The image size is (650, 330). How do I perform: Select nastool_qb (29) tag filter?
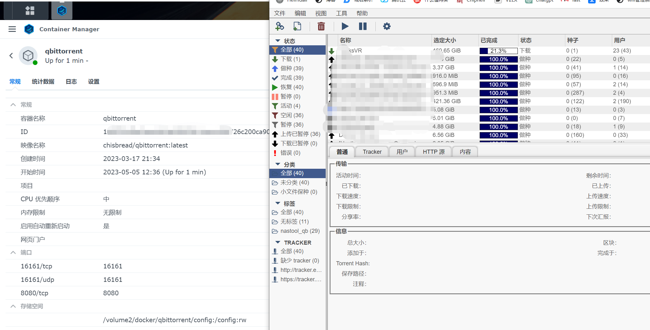coord(297,231)
